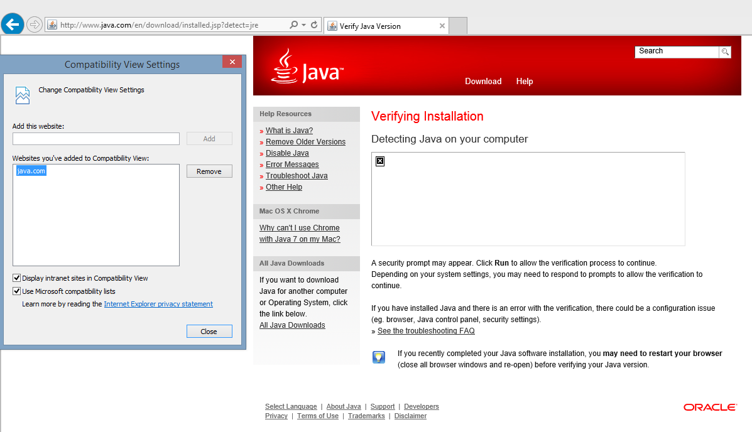Click the search magnifier on Java site
This screenshot has width=752, height=432.
[x=725, y=51]
